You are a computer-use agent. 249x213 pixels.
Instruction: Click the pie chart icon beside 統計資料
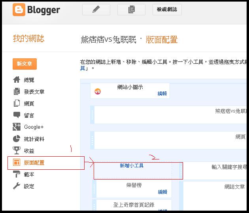click(17, 139)
